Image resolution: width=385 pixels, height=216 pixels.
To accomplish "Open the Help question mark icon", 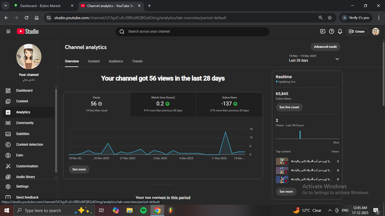I will coord(332,31).
